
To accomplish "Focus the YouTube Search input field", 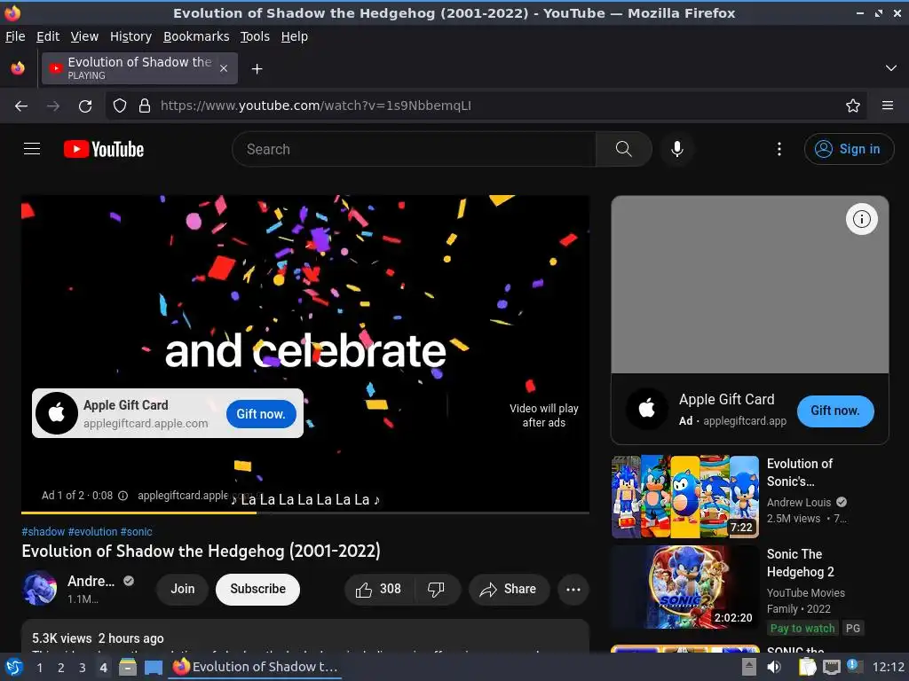I will [414, 149].
